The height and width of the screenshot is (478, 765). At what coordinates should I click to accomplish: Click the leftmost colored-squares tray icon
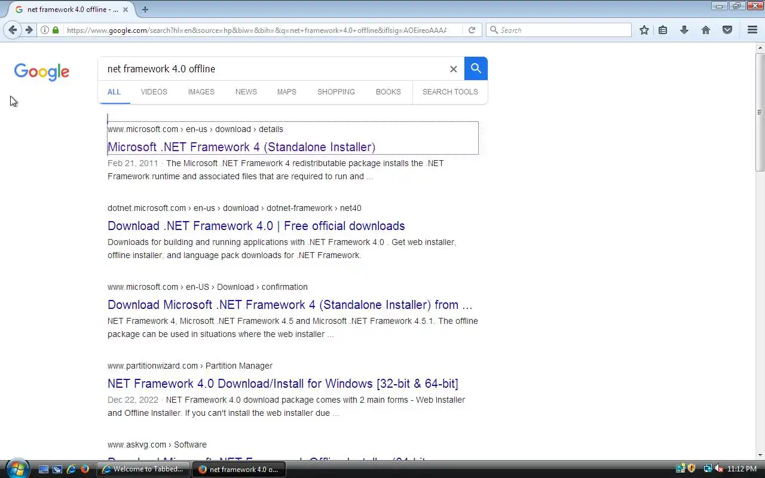point(680,469)
